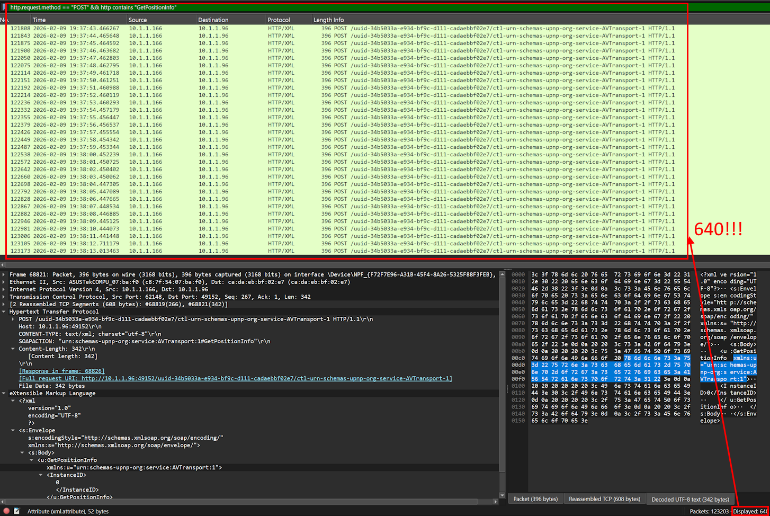
Task: Open expert information via red circle icon
Action: coord(6,511)
